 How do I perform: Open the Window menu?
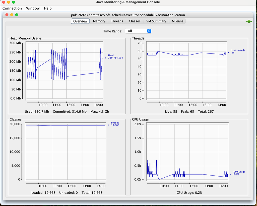[33, 8]
